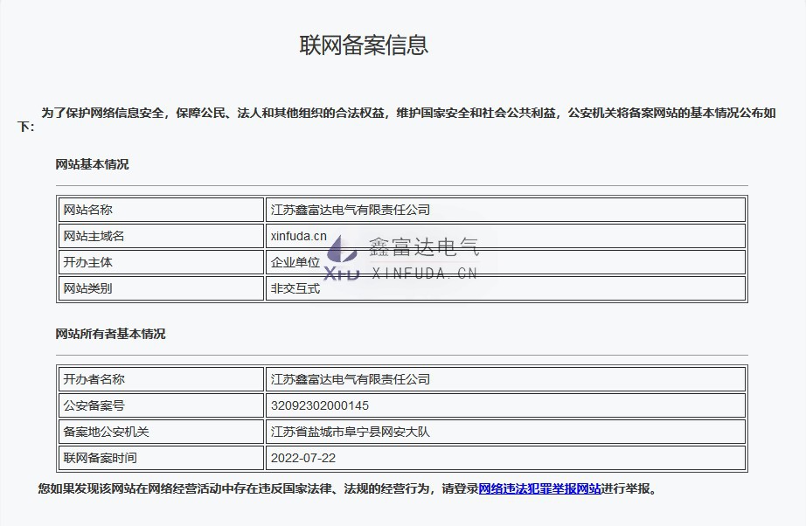Click the 联网备案时间 label cell
Screen dimensions: 806x526
pyautogui.click(x=162, y=458)
